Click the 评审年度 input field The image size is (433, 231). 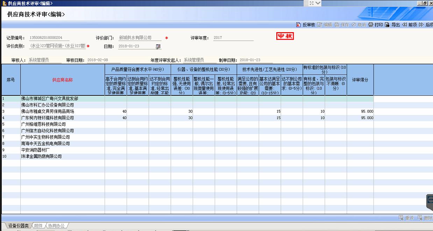point(233,38)
